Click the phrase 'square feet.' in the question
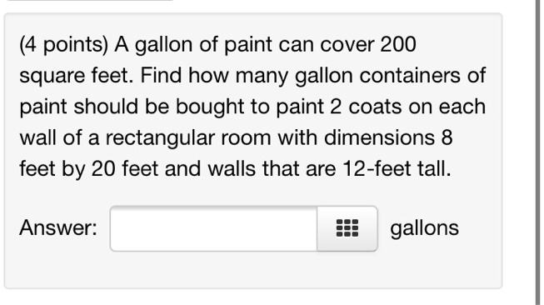The width and height of the screenshot is (544, 305). click(x=77, y=76)
